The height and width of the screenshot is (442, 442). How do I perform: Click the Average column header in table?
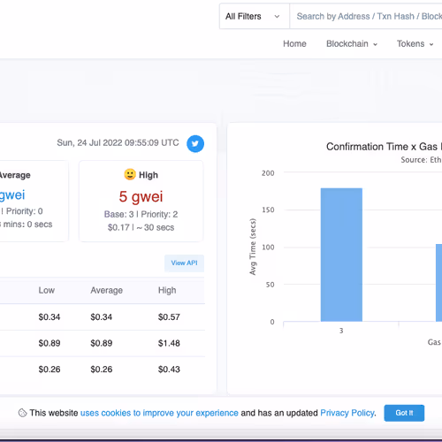tap(106, 290)
